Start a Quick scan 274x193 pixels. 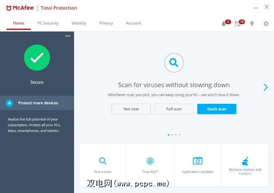(217, 109)
